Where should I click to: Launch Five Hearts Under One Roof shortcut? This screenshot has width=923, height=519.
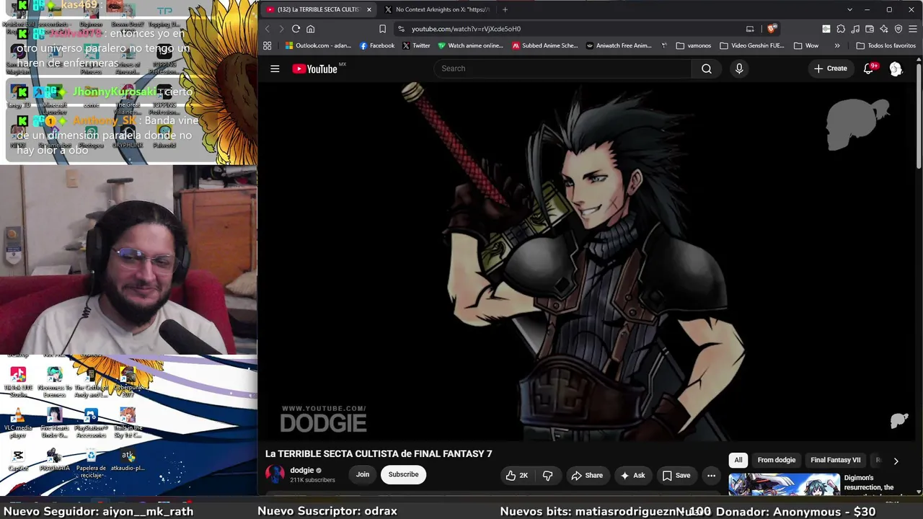(54, 423)
